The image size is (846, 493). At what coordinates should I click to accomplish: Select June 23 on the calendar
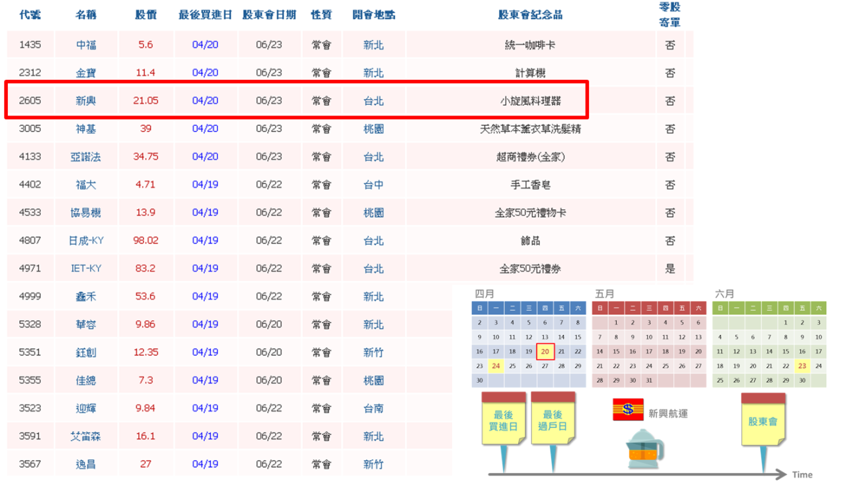point(802,366)
